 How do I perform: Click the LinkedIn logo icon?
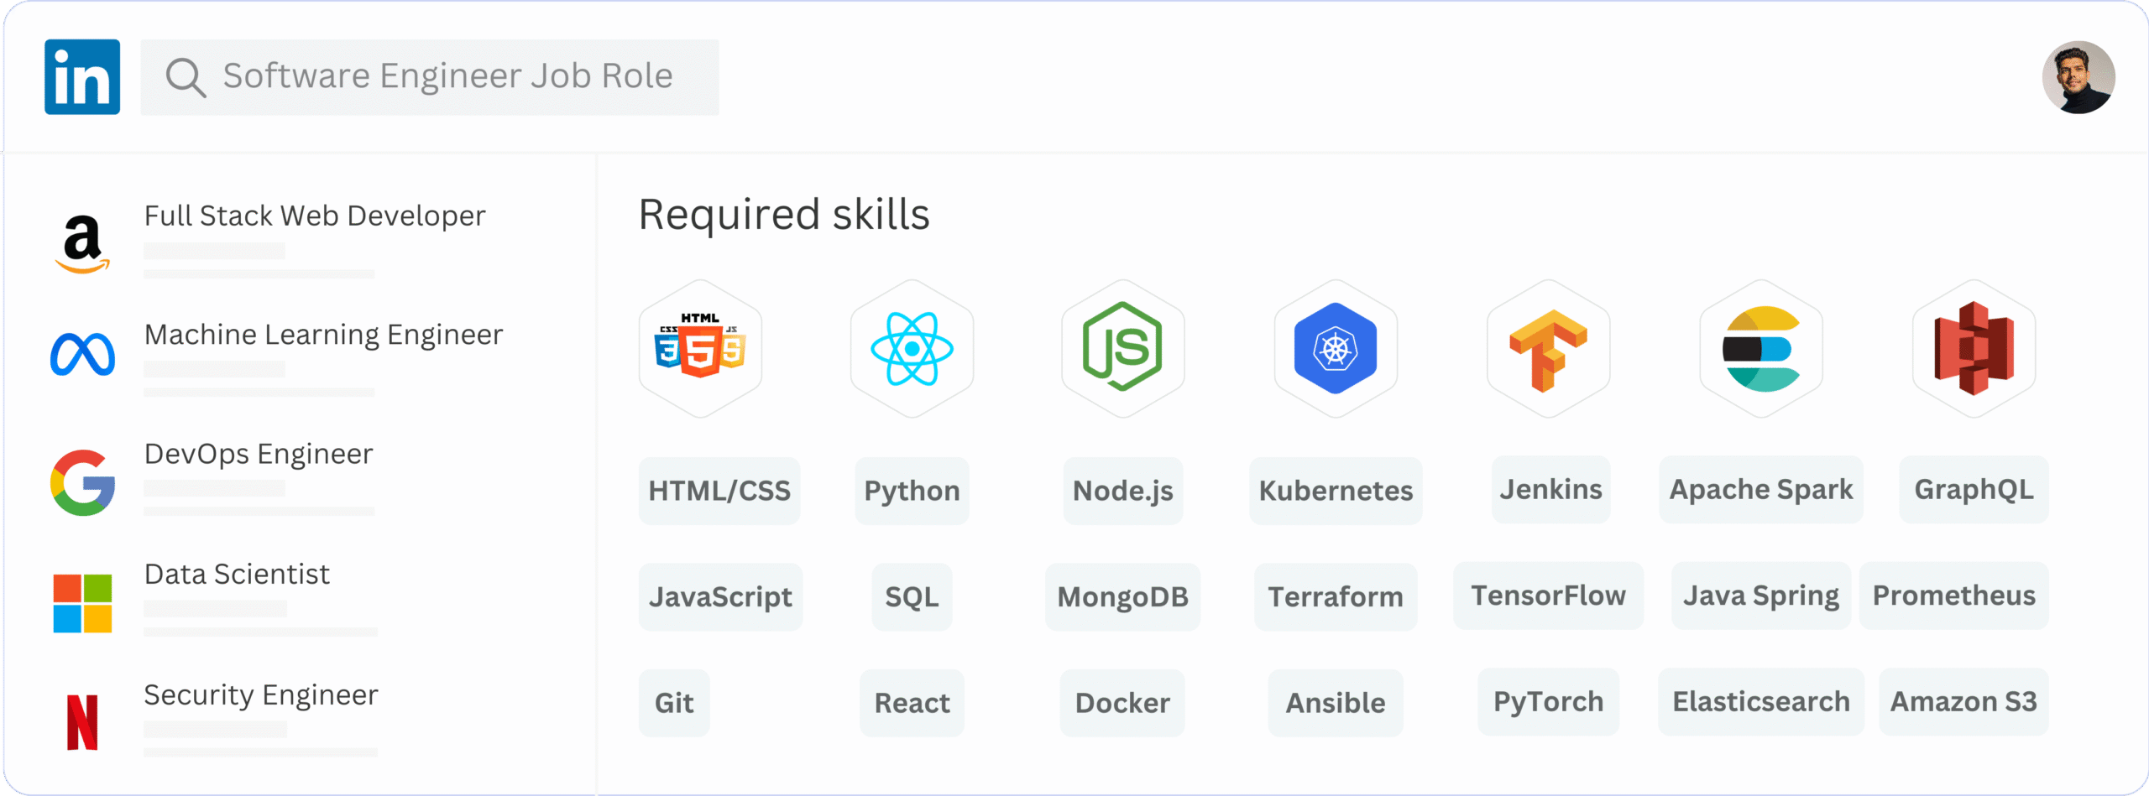tap(82, 77)
